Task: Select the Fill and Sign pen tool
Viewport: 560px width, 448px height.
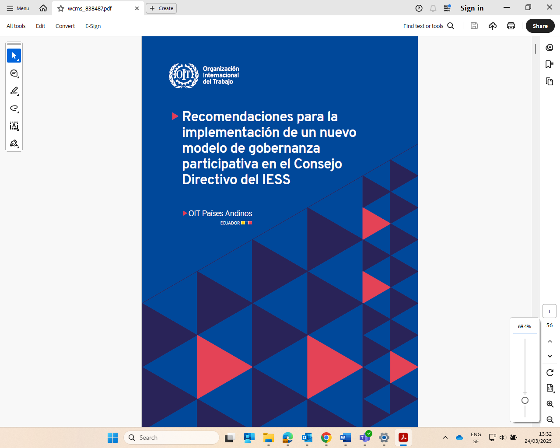Action: point(14,143)
